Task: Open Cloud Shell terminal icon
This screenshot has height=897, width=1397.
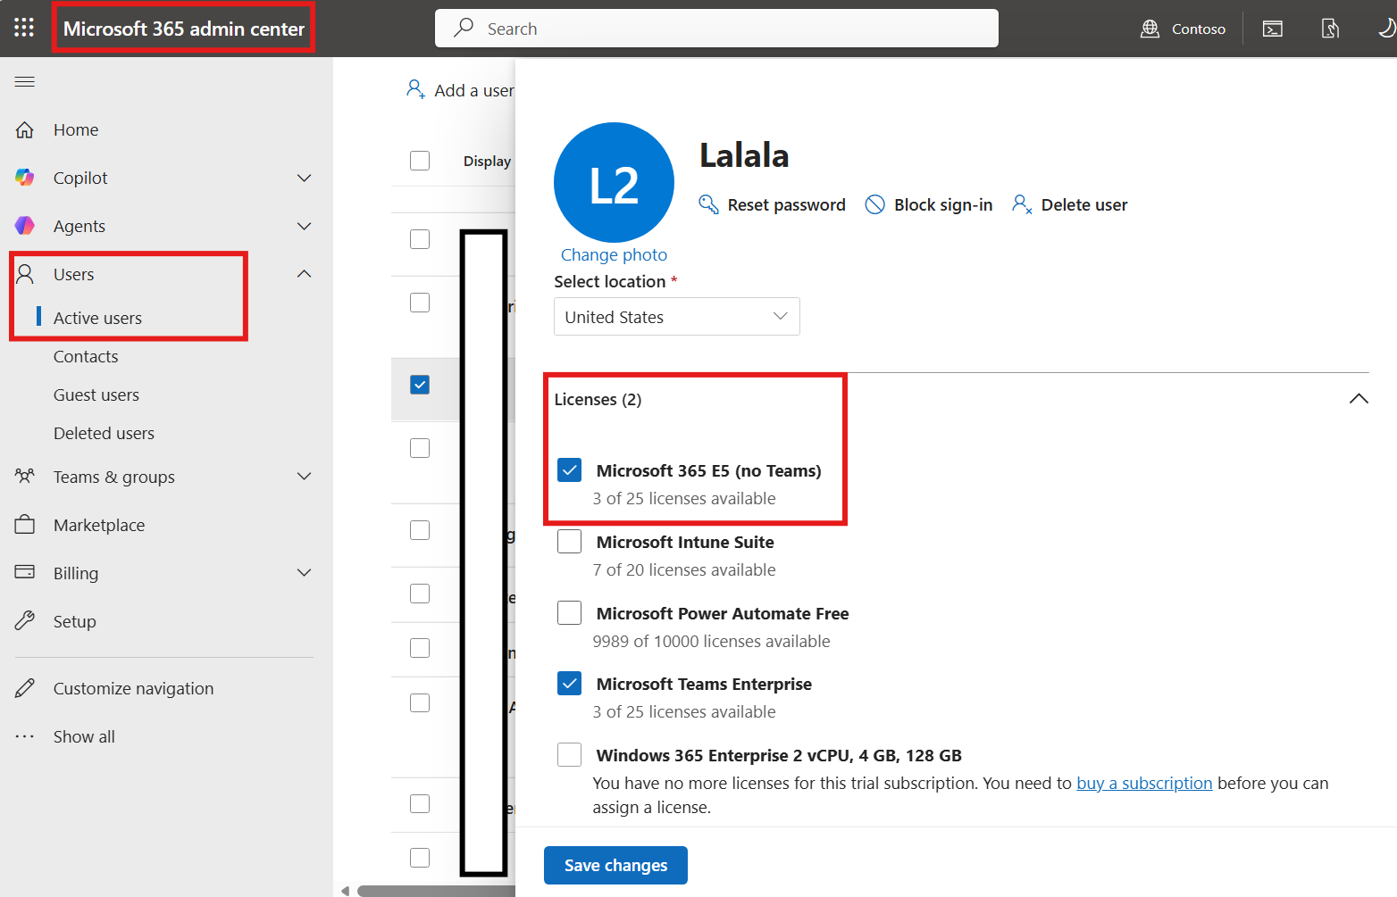Action: point(1272,29)
